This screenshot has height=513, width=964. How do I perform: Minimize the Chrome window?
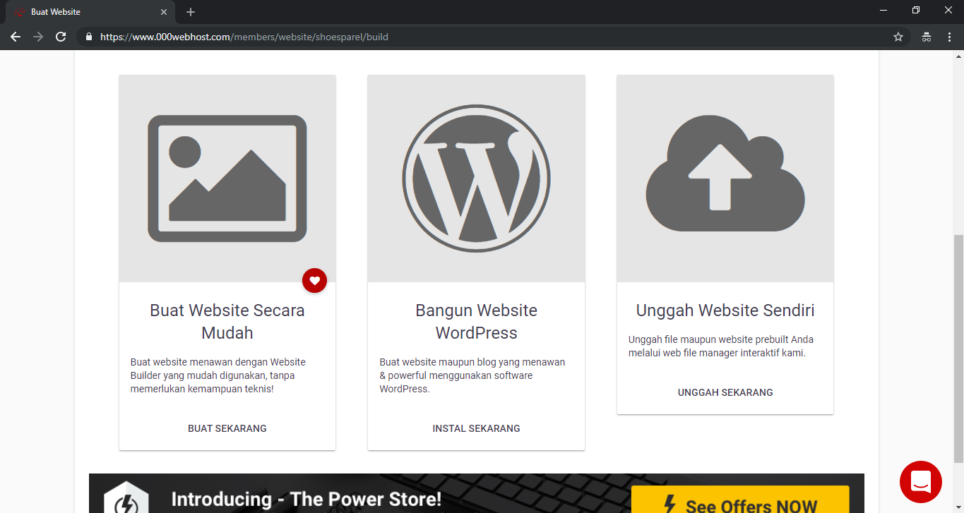[x=883, y=10]
